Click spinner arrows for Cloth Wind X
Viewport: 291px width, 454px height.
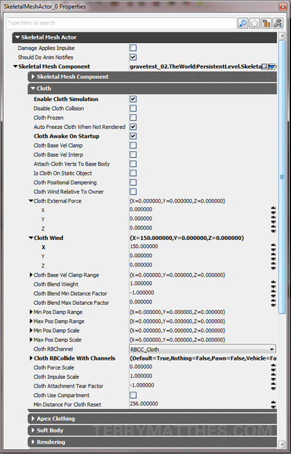[274, 247]
